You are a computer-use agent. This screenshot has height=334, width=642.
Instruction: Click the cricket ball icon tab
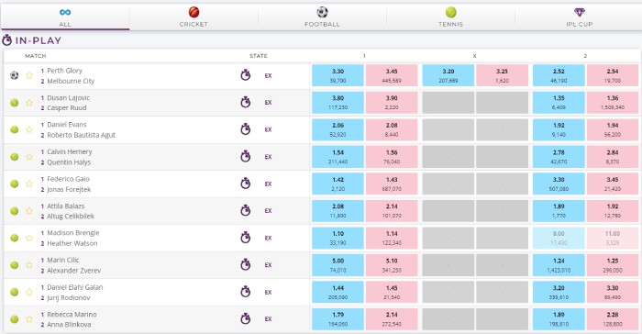coord(194,12)
